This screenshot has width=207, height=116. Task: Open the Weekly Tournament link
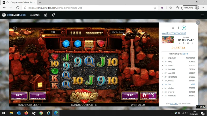click(x=174, y=33)
